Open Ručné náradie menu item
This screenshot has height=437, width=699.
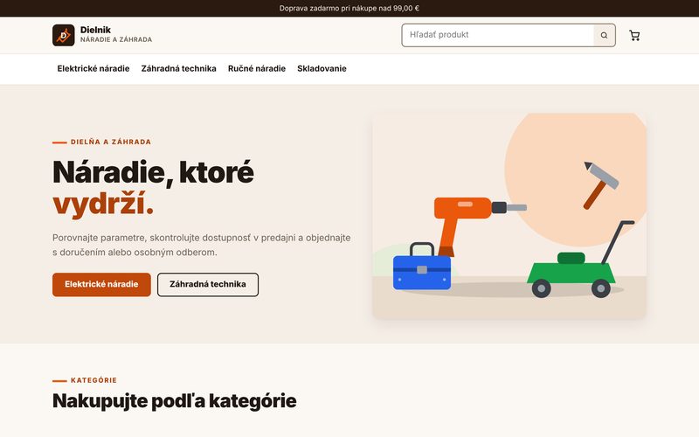tap(257, 69)
